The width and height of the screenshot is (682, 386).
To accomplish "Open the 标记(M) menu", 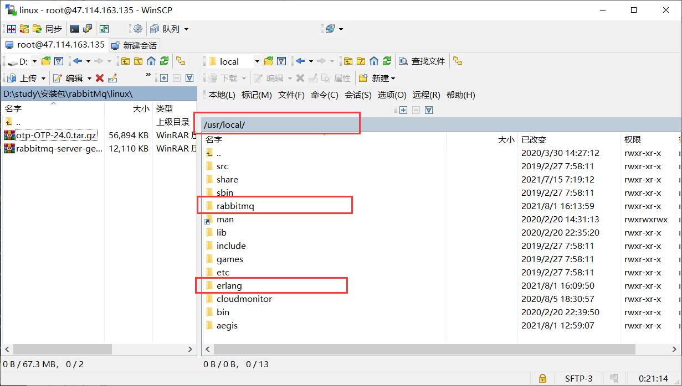I will [x=257, y=95].
